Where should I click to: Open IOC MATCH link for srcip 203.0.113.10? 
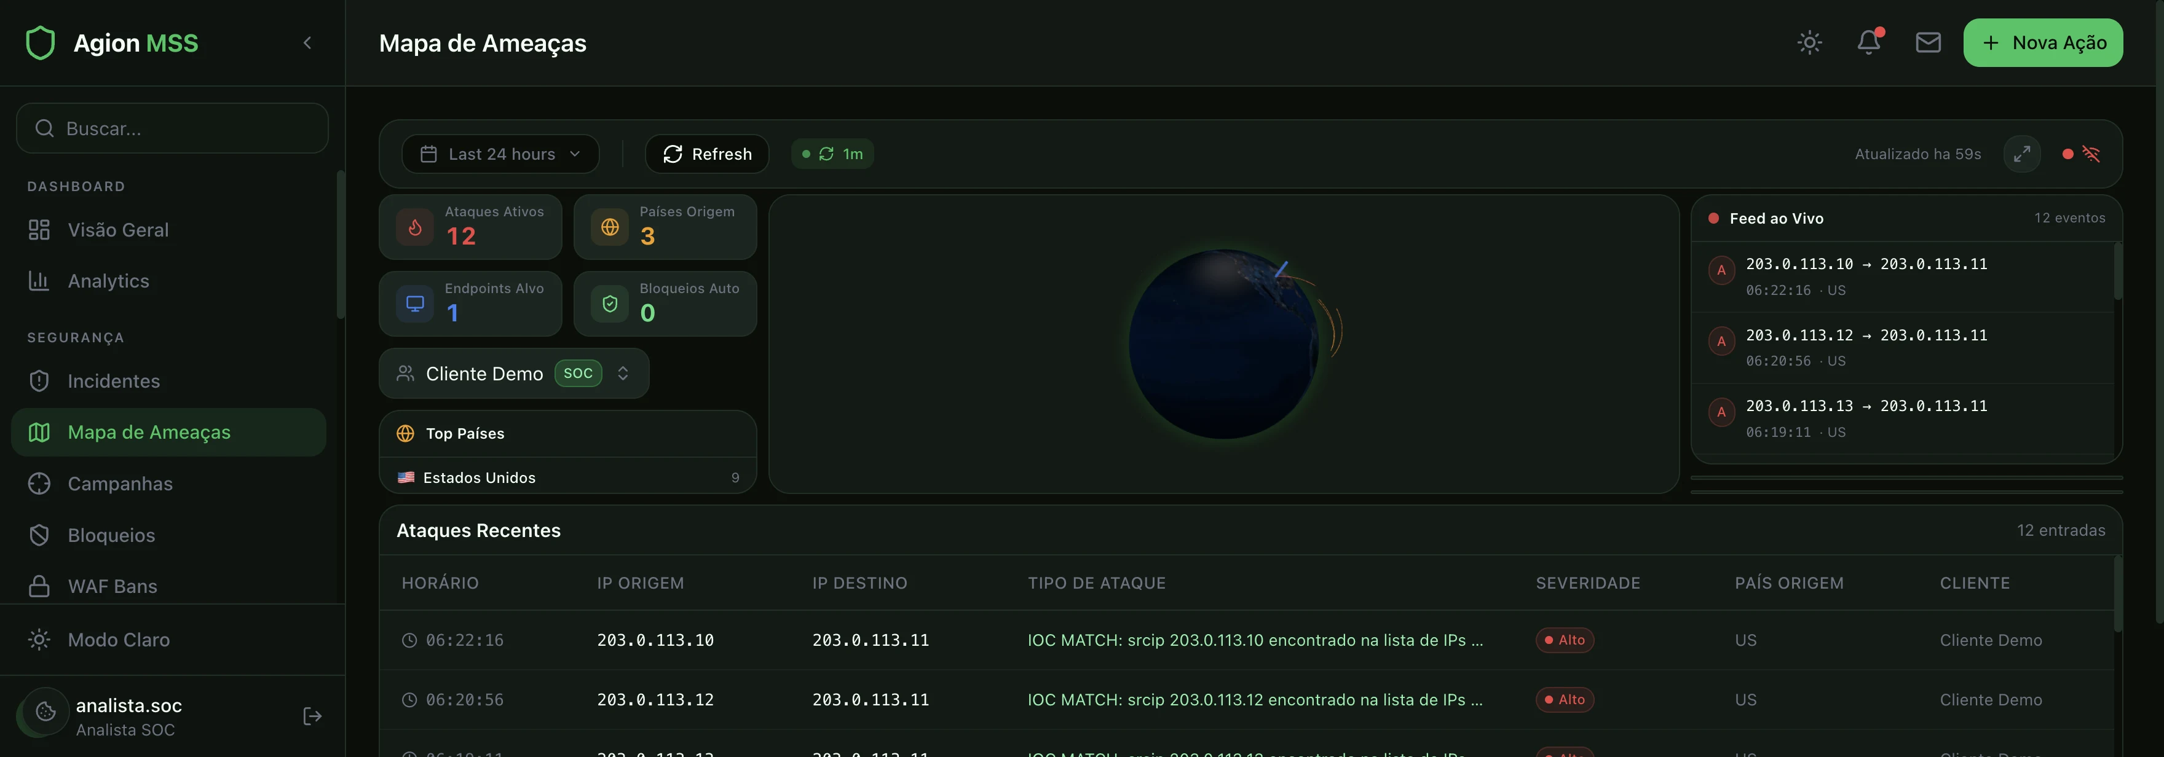(x=1255, y=640)
